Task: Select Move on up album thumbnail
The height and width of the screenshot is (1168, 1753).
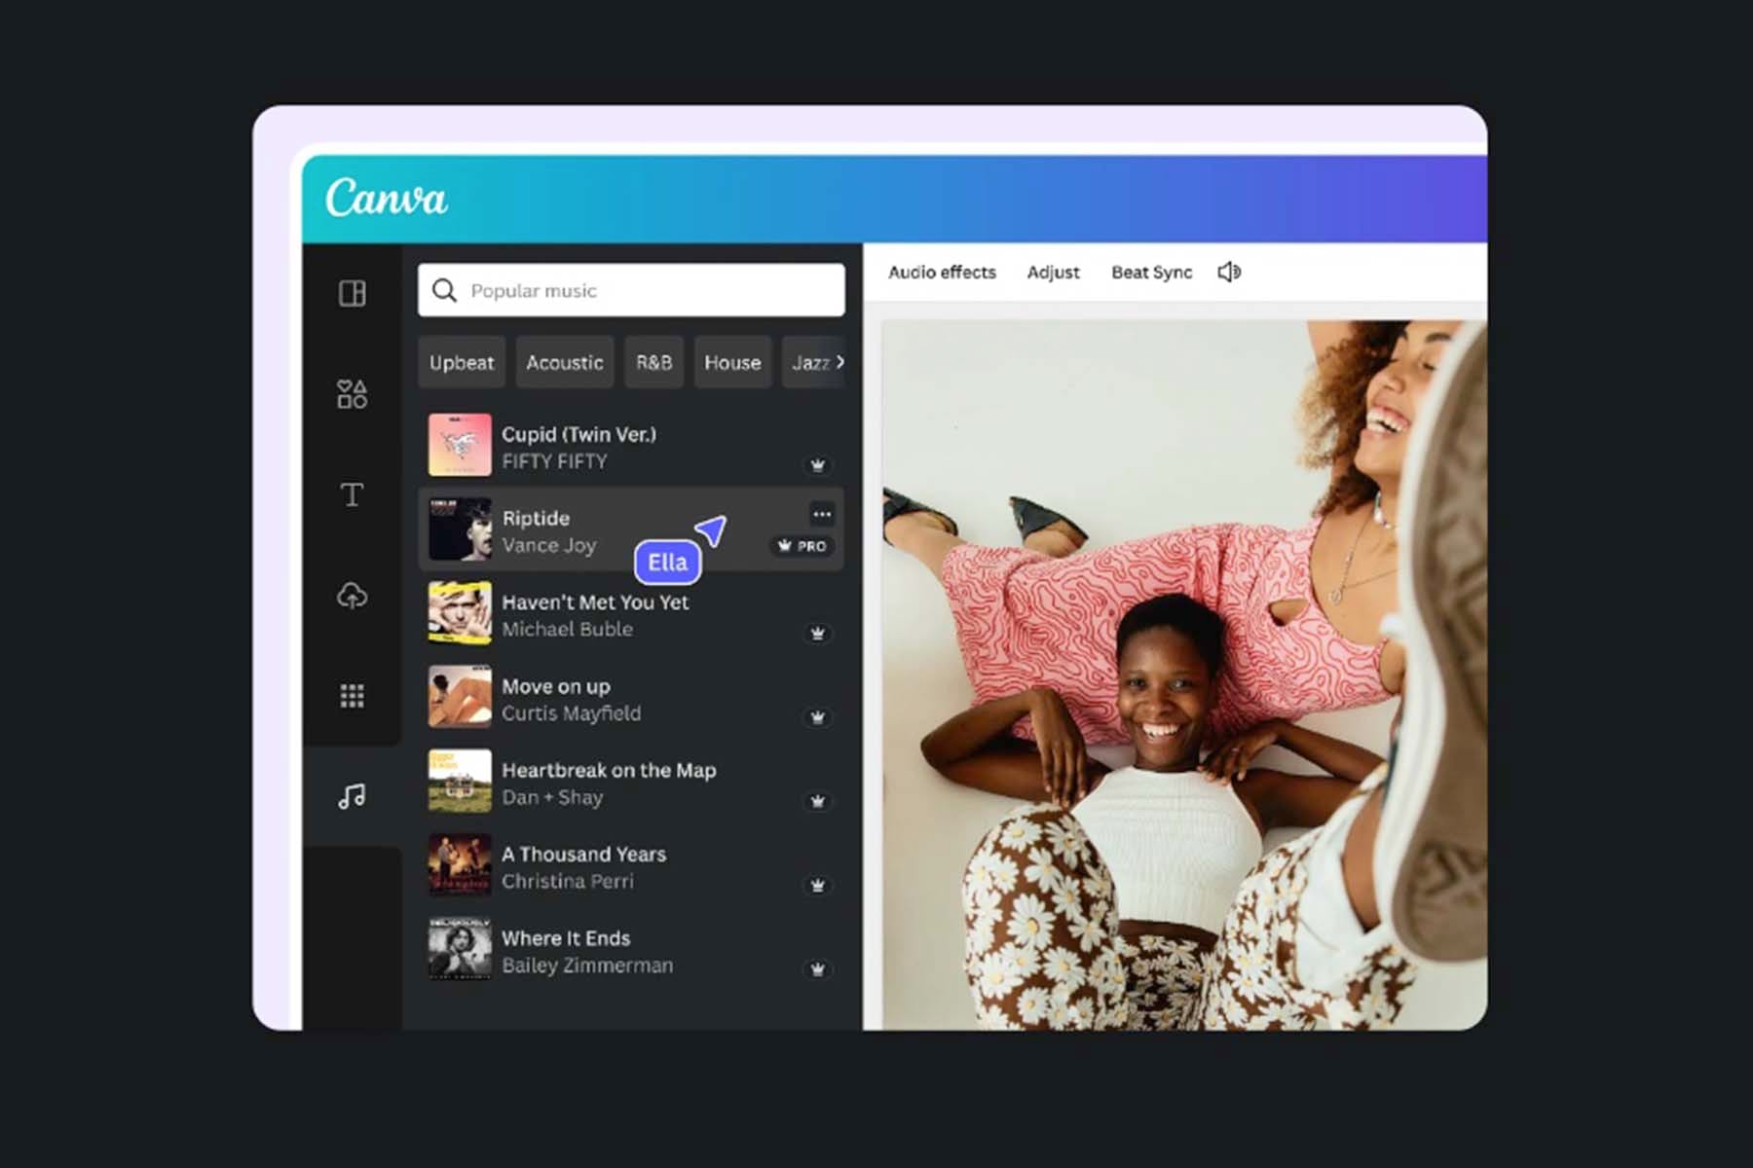Action: (x=460, y=696)
